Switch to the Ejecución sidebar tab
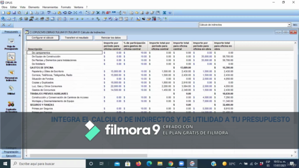 [x=11, y=156]
